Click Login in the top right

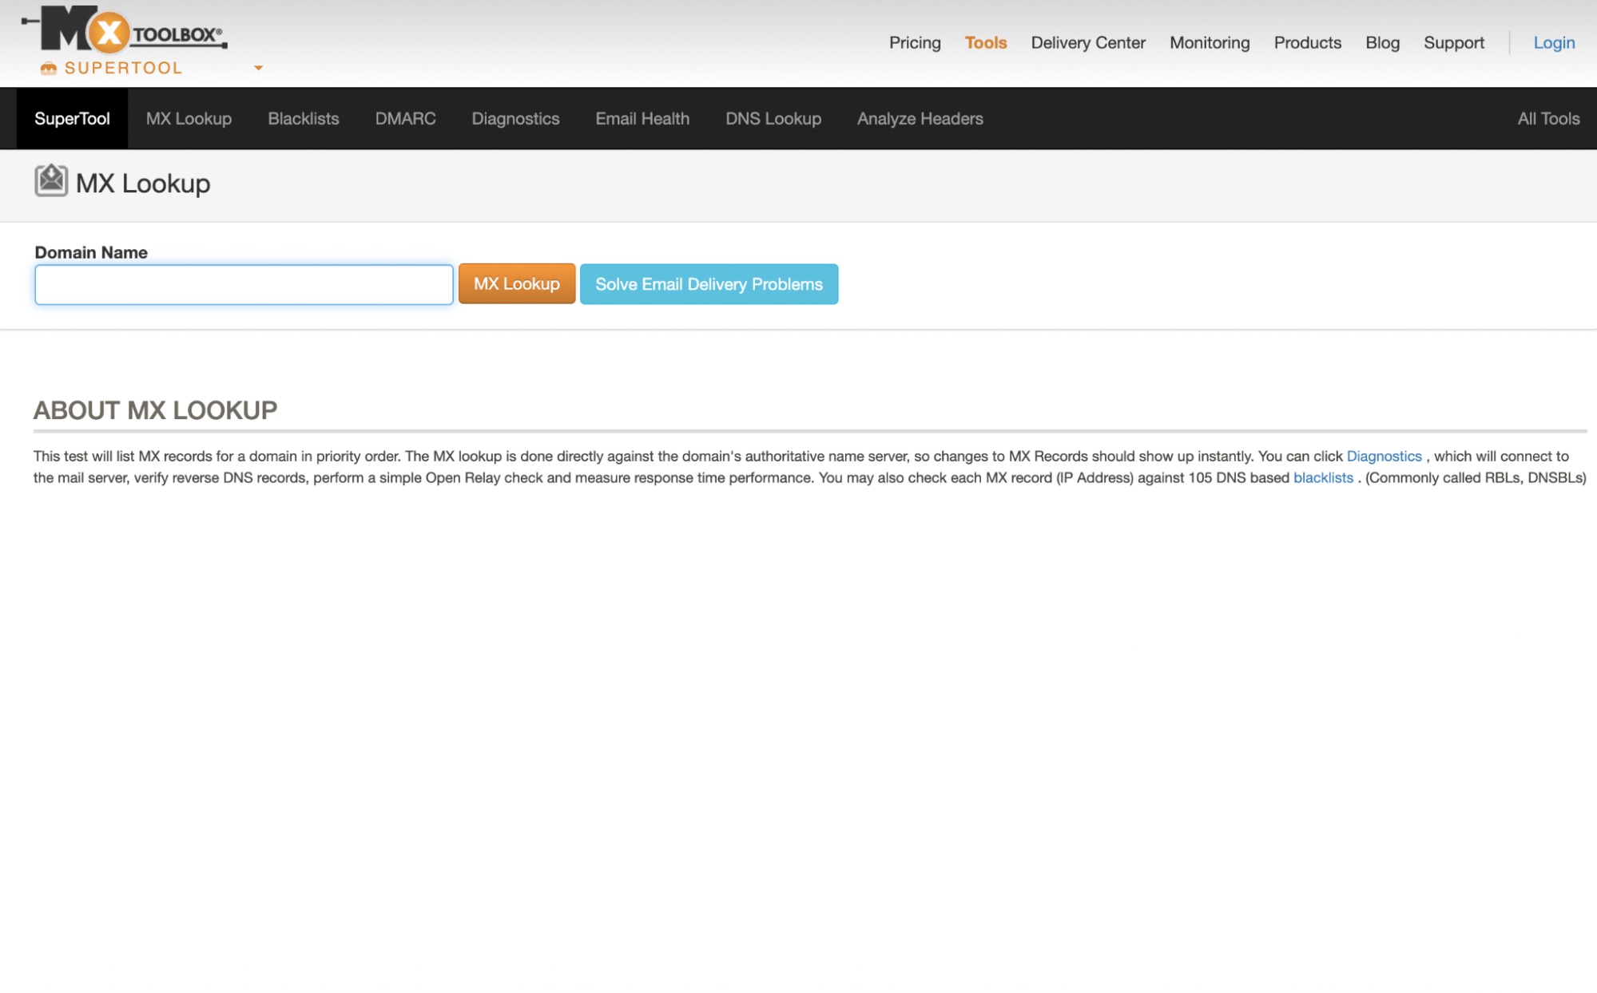pyautogui.click(x=1553, y=42)
